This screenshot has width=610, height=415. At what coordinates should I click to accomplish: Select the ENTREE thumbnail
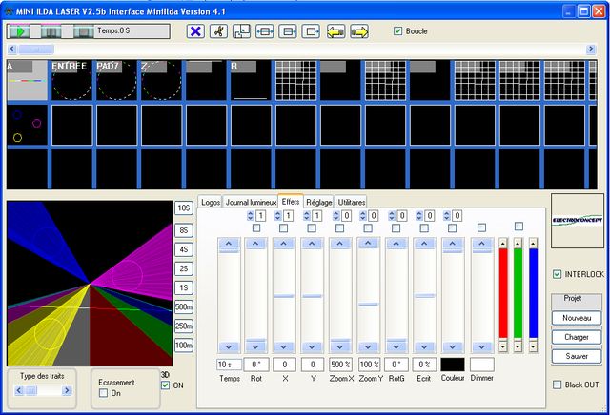72,81
